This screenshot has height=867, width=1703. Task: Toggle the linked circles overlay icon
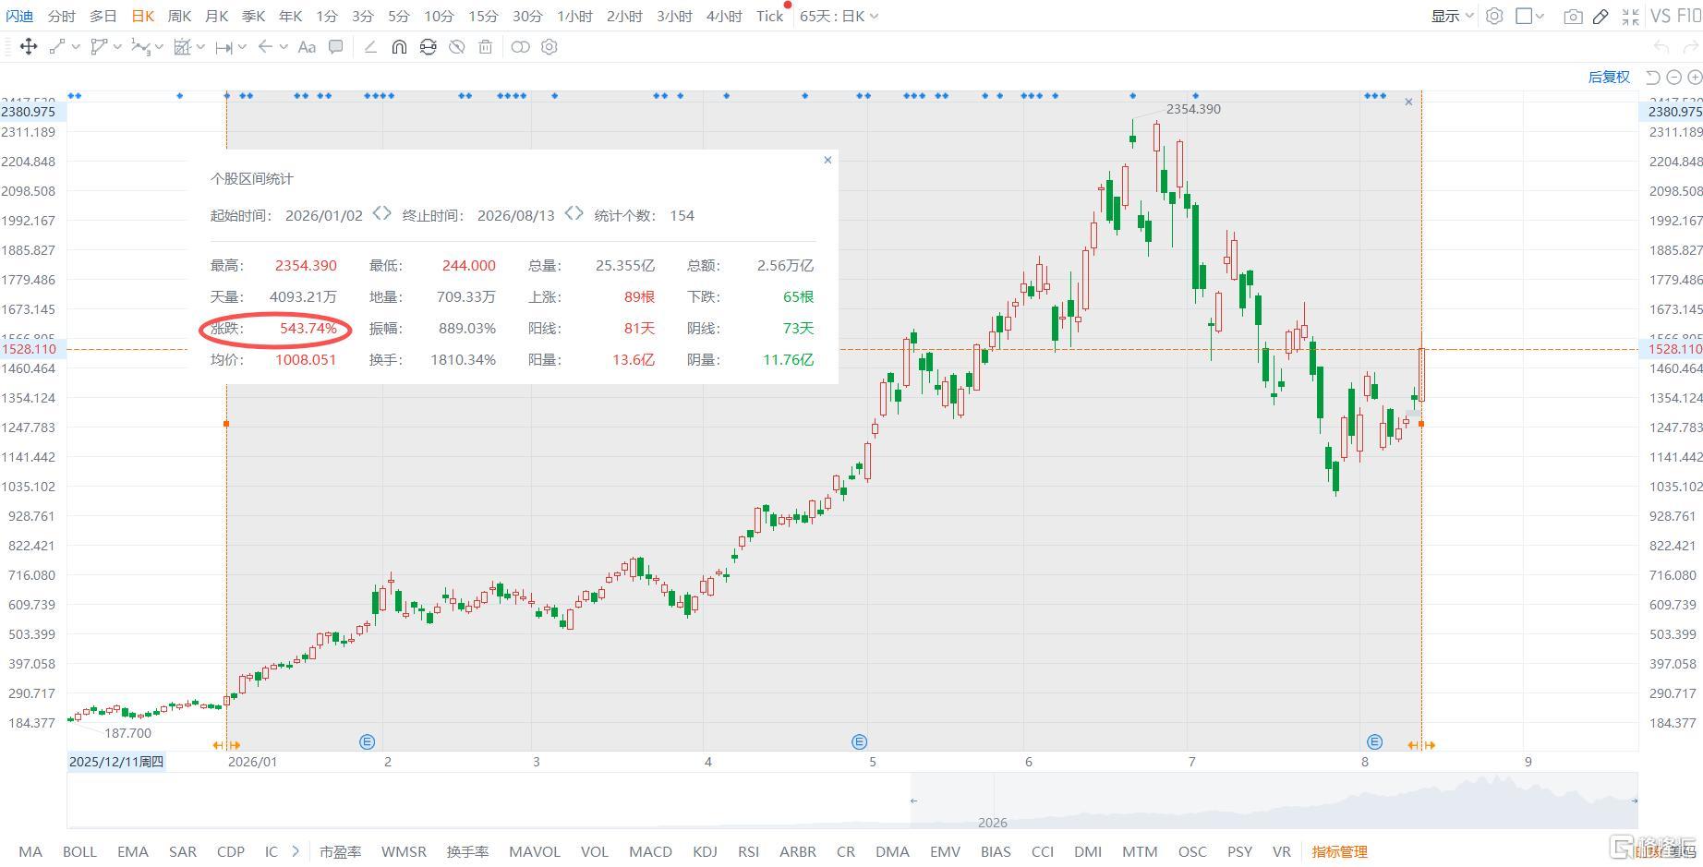pos(520,47)
